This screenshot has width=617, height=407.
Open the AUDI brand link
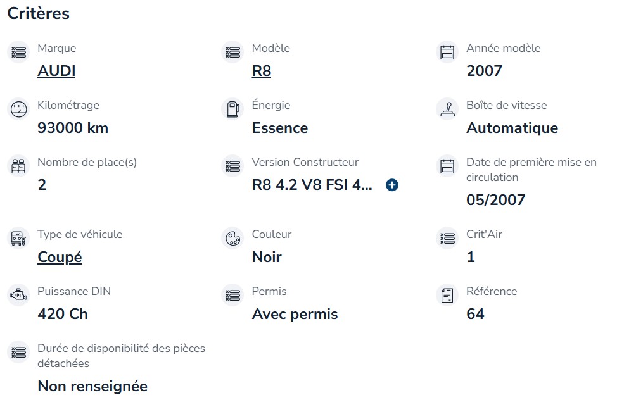click(x=56, y=71)
